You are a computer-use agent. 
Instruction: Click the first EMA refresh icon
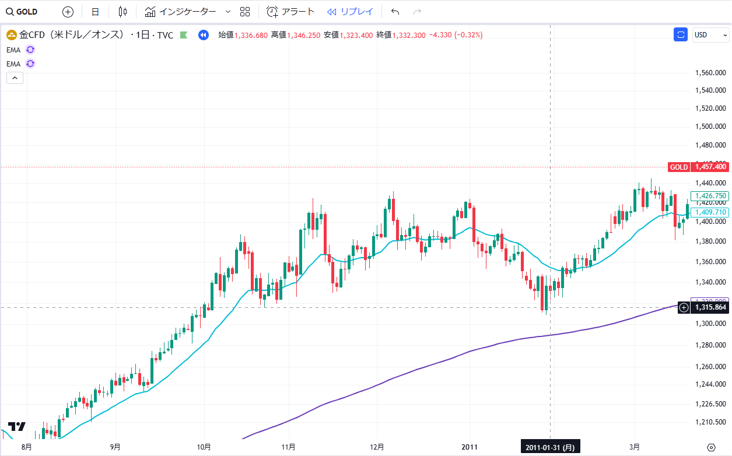tap(30, 50)
